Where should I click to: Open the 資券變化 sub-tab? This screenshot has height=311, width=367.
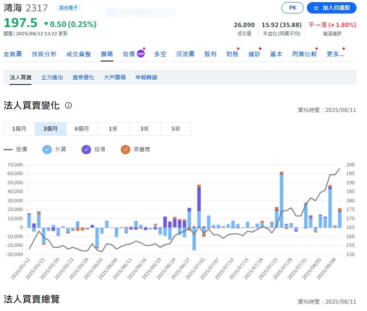click(83, 77)
